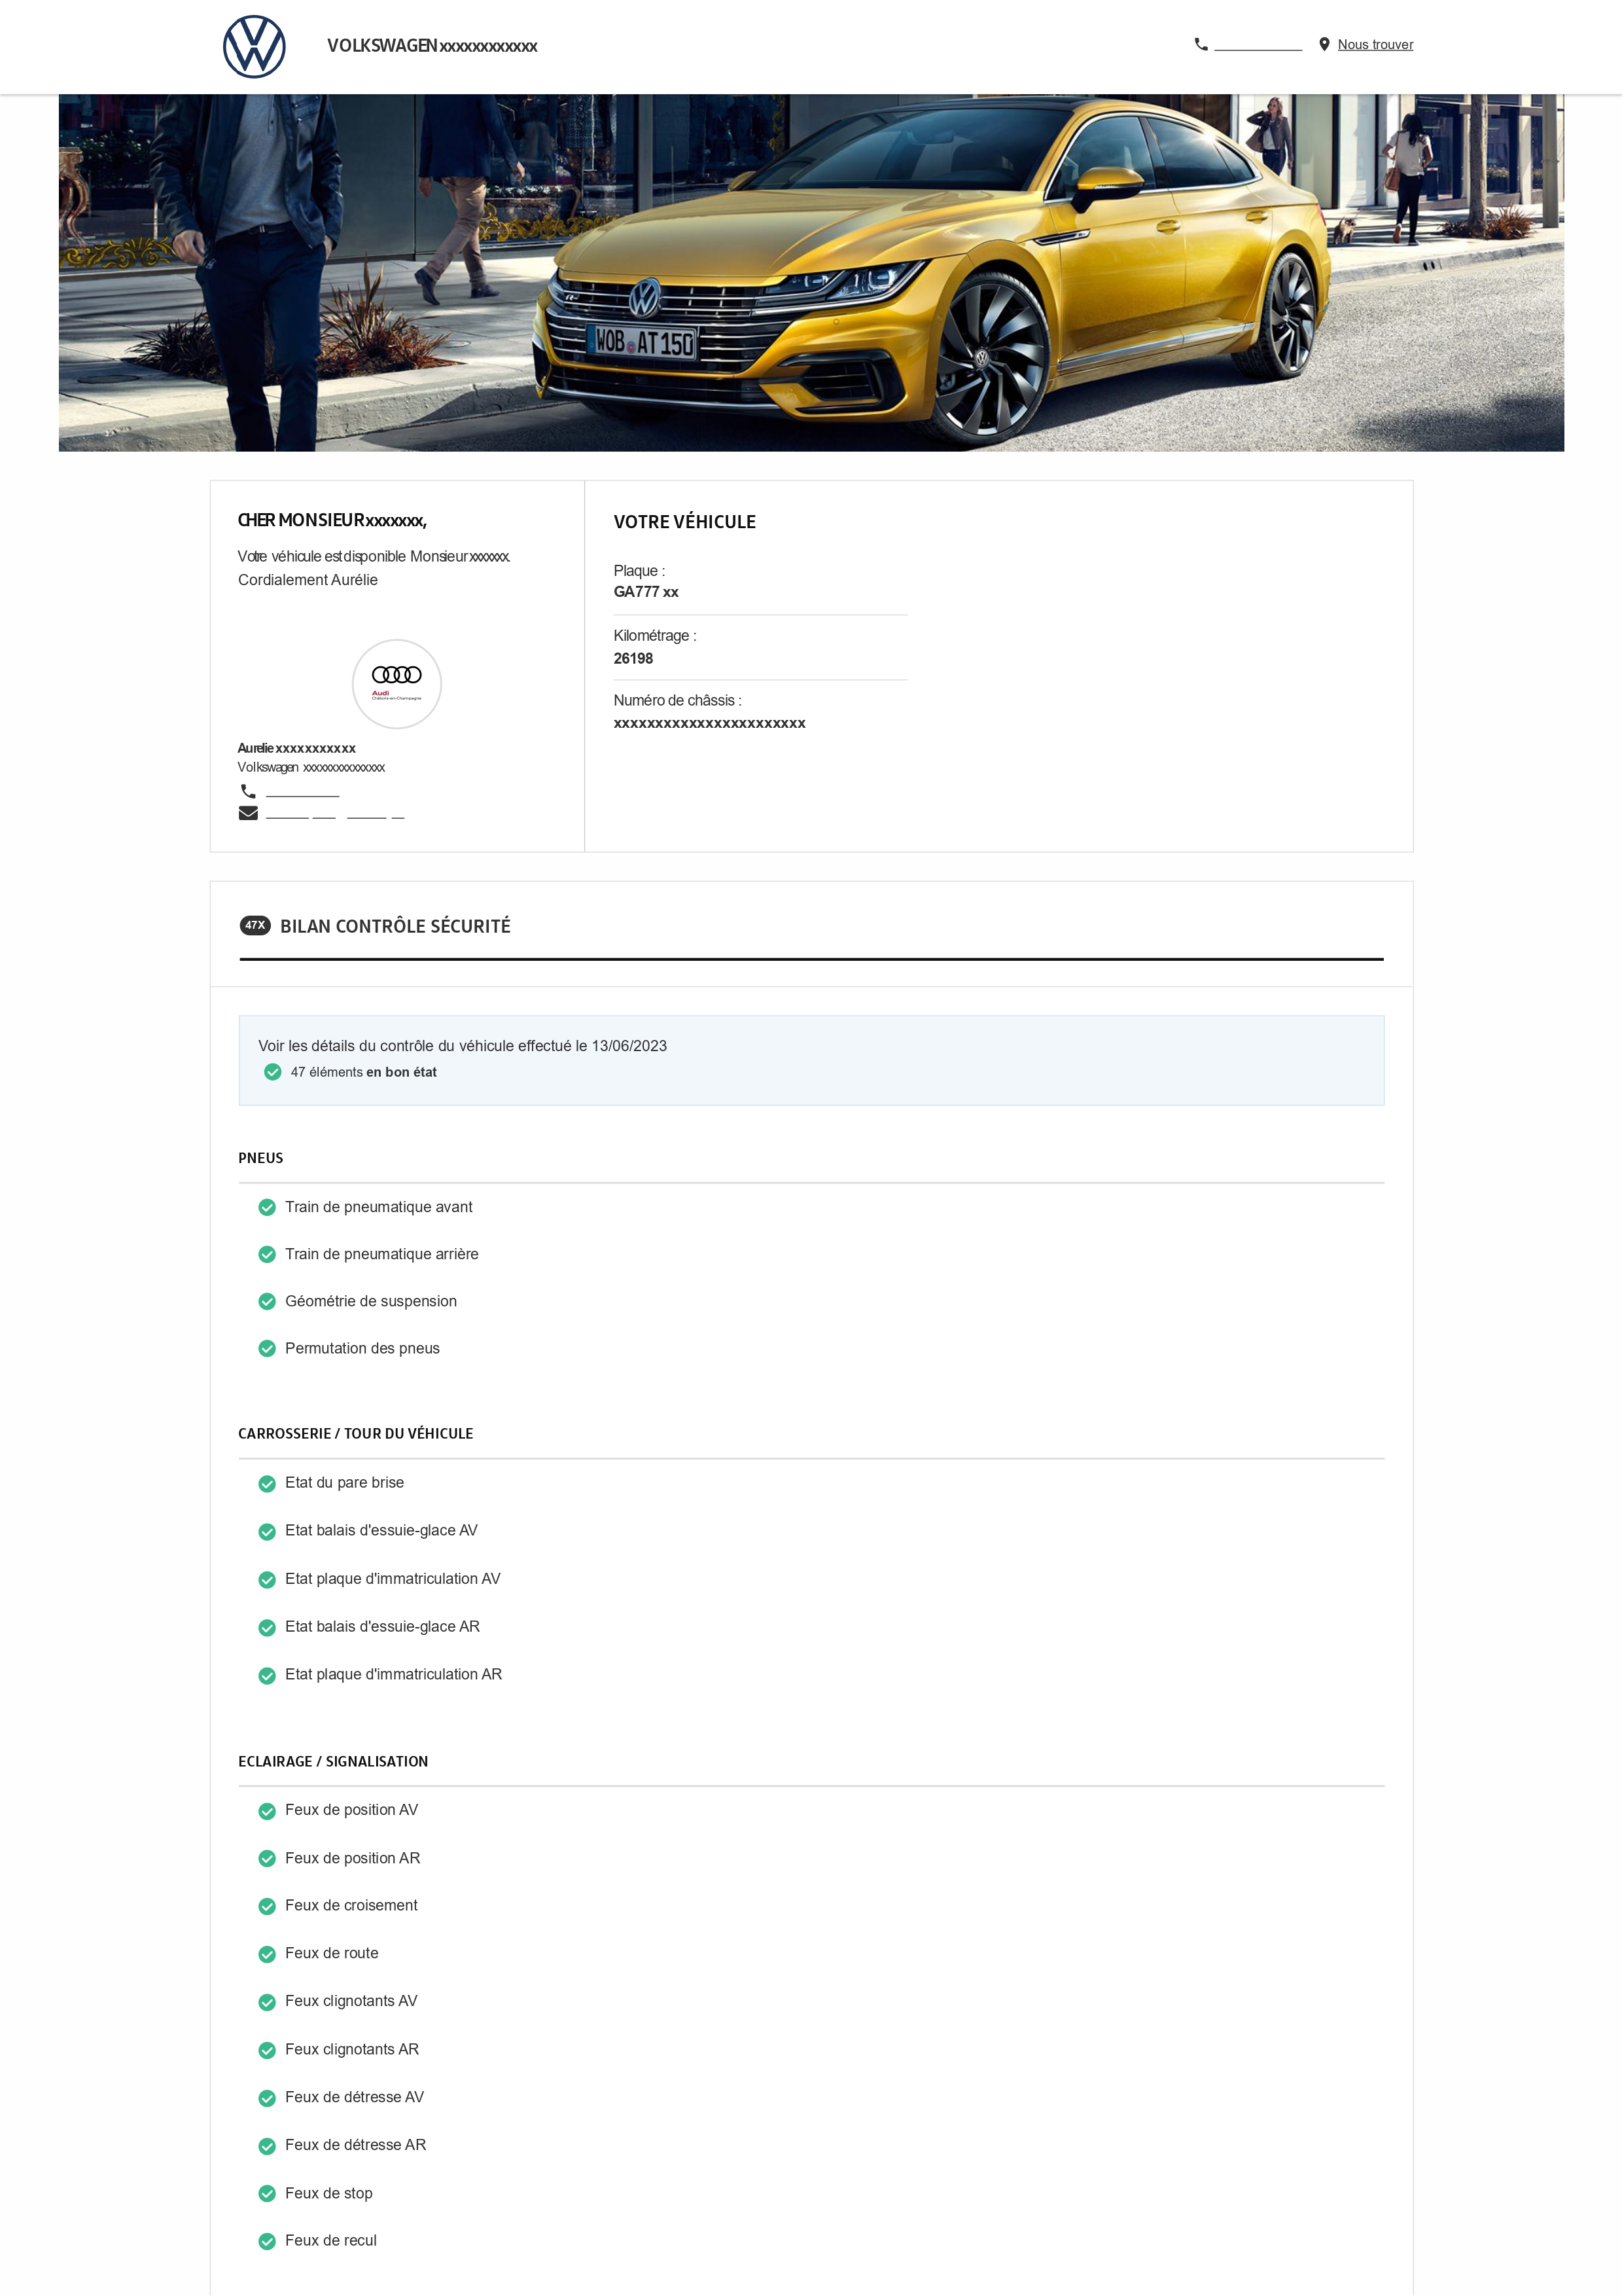This screenshot has width=1622, height=2296.
Task: Open the Nous trouver link
Action: pos(1375,45)
